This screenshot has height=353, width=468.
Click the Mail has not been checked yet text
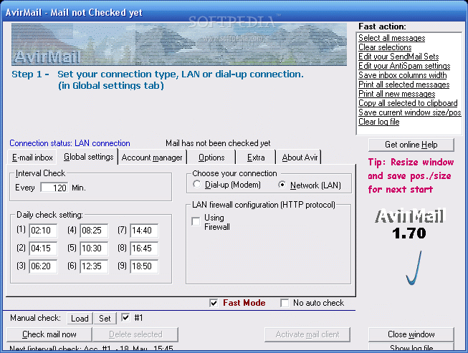(x=218, y=143)
